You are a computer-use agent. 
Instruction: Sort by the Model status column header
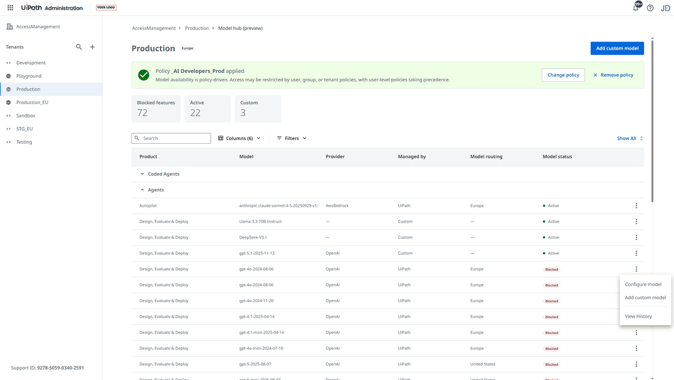click(557, 157)
